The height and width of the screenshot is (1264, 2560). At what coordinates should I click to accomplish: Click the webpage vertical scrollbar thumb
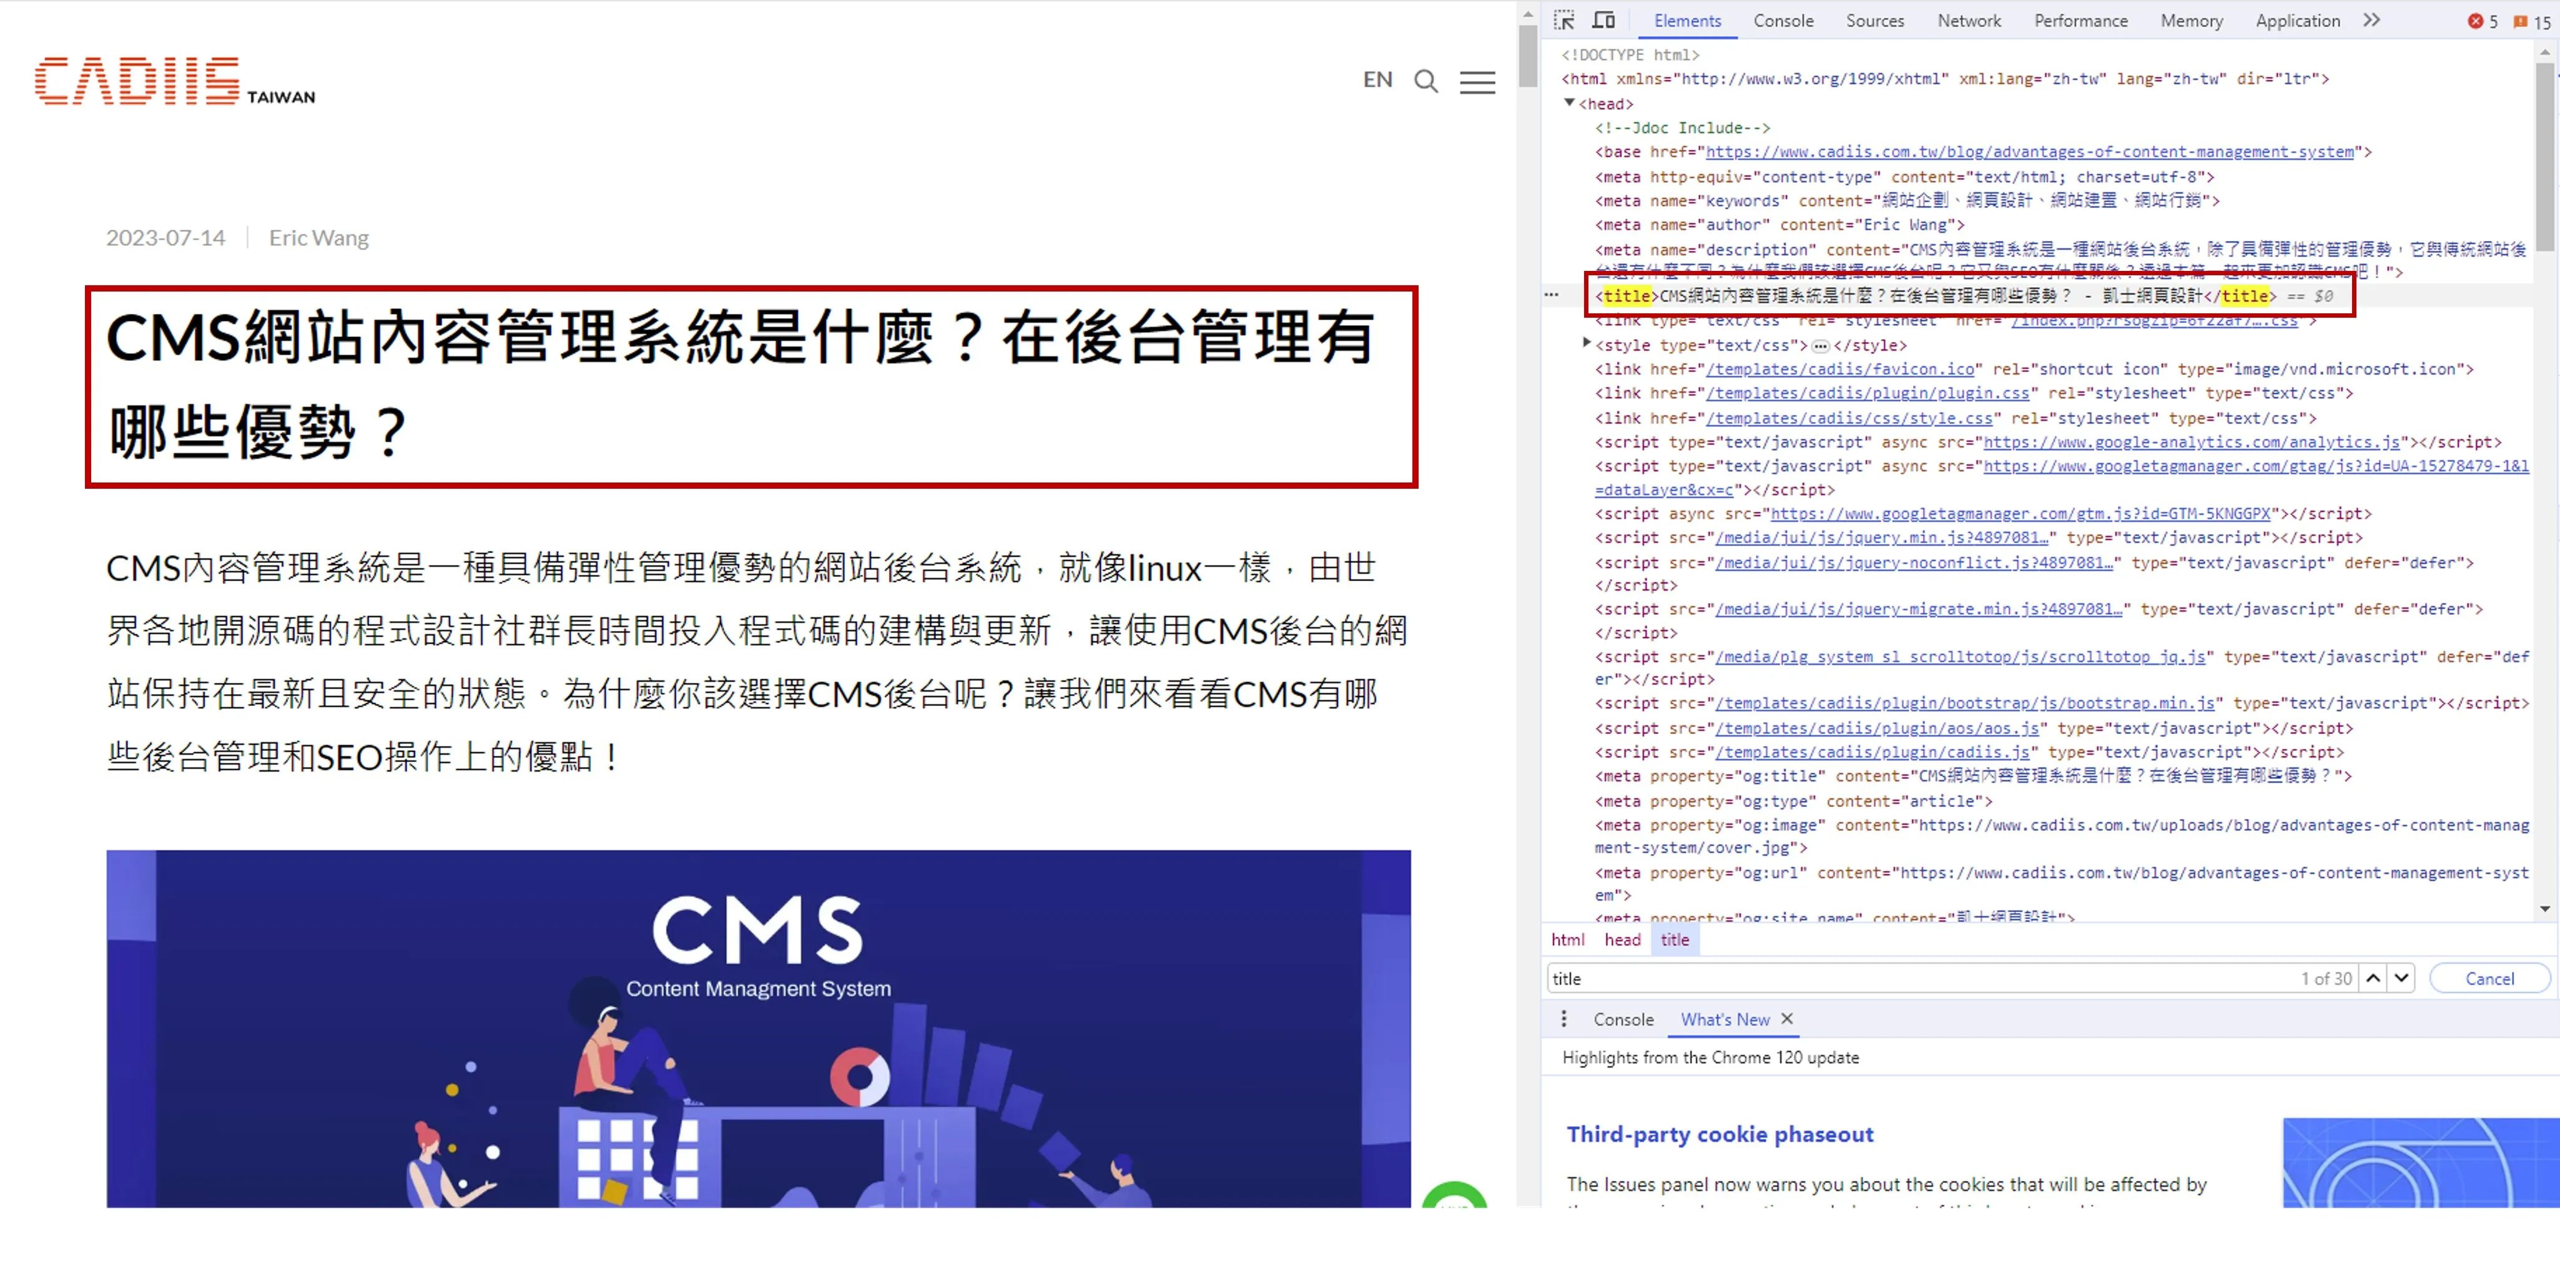click(x=1527, y=57)
